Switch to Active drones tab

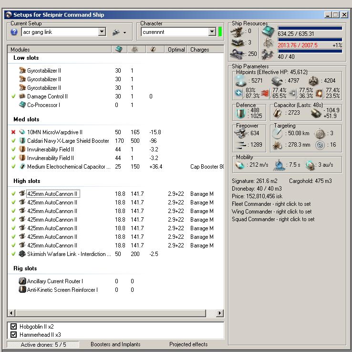[x=43, y=344]
